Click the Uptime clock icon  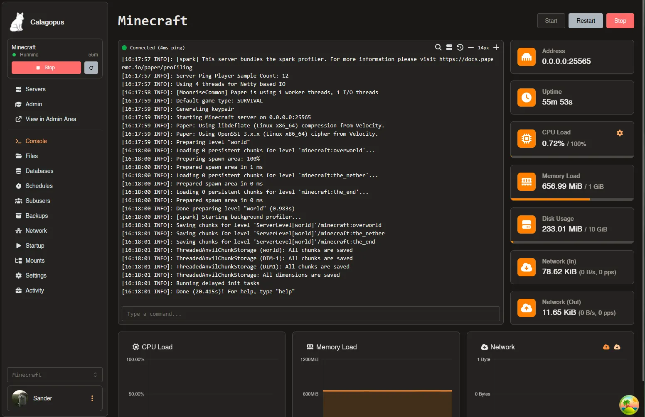[x=527, y=98]
